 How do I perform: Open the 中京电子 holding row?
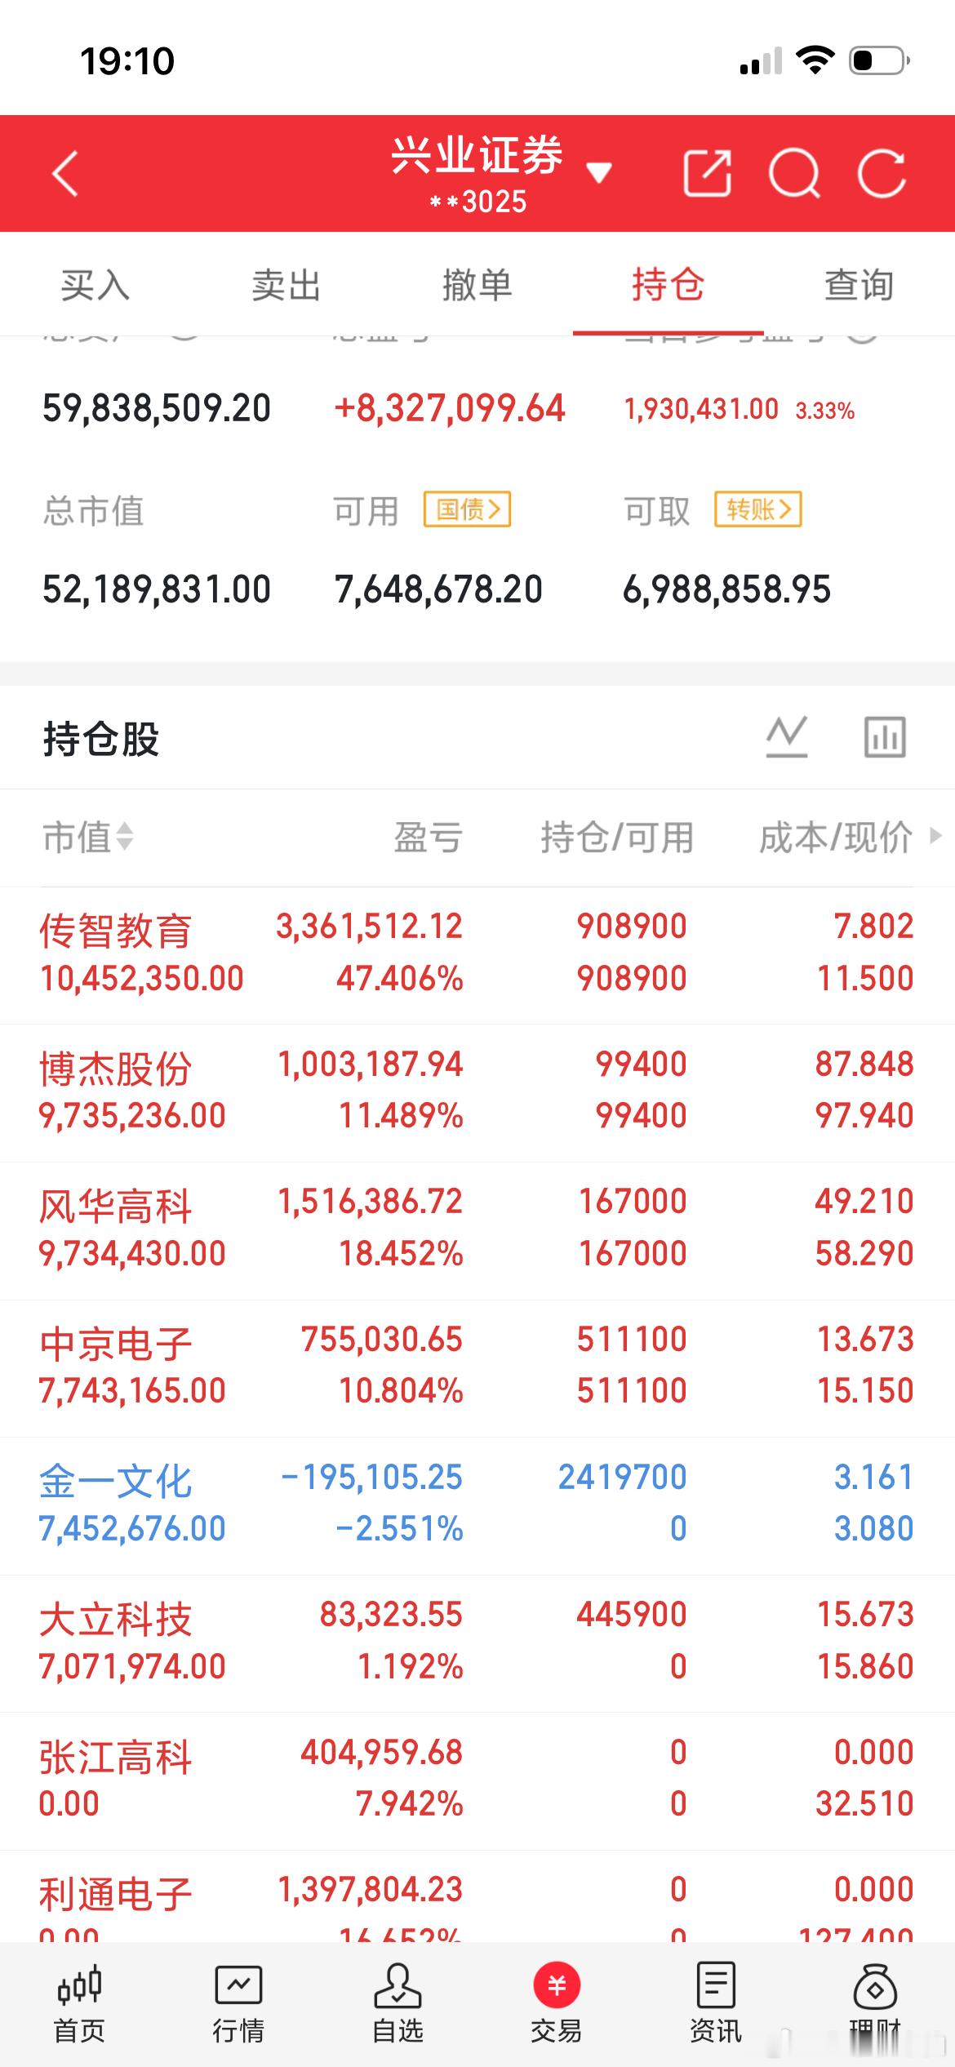click(477, 1368)
